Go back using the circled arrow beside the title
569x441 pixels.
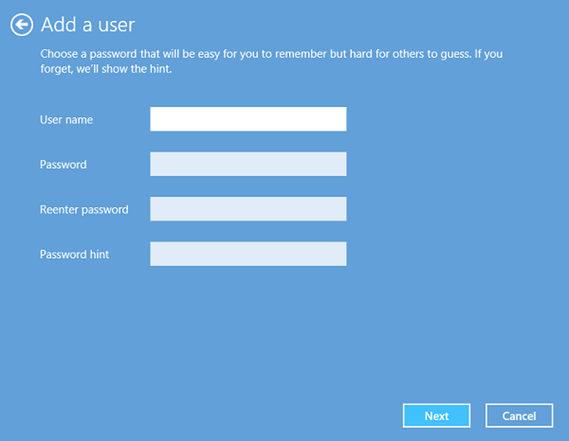22,25
